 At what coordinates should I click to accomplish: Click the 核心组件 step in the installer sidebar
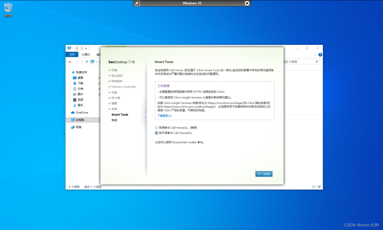(x=117, y=76)
